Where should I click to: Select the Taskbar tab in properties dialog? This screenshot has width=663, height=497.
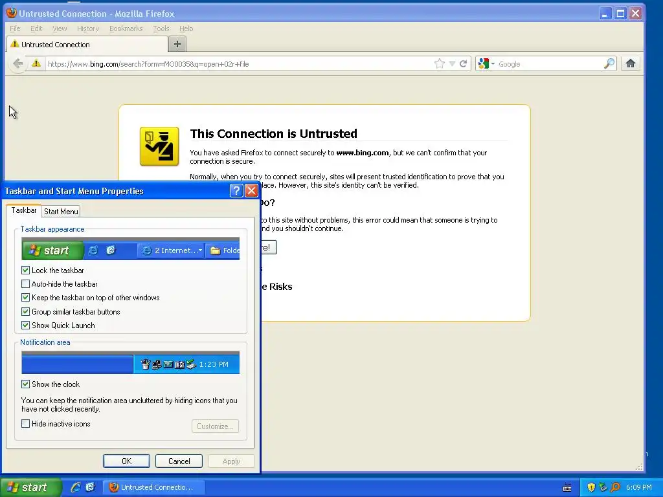24,210
